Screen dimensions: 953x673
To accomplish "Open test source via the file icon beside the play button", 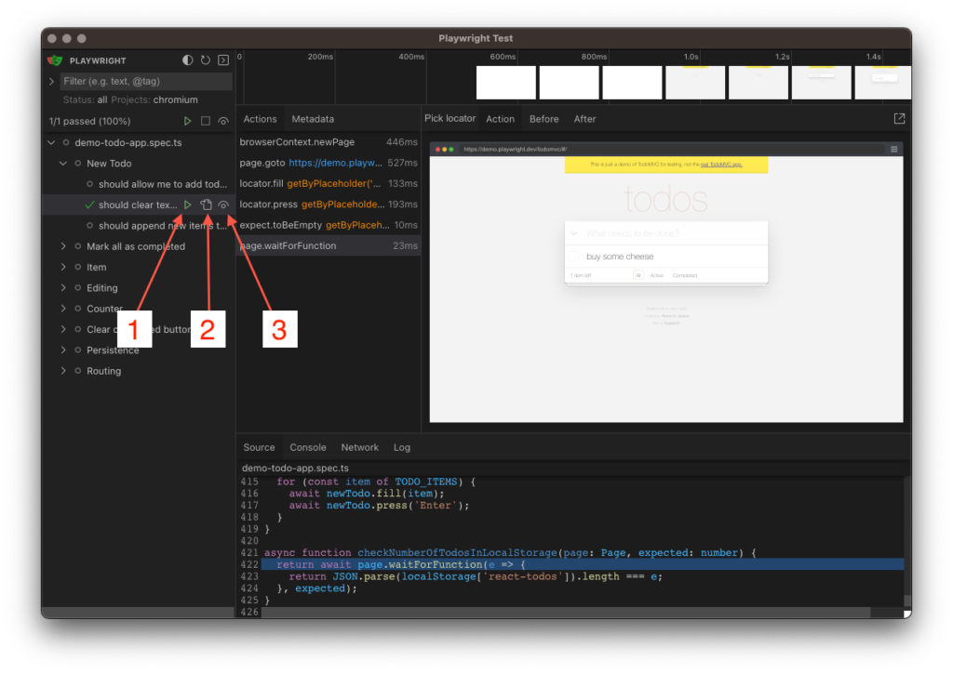I will pyautogui.click(x=207, y=205).
